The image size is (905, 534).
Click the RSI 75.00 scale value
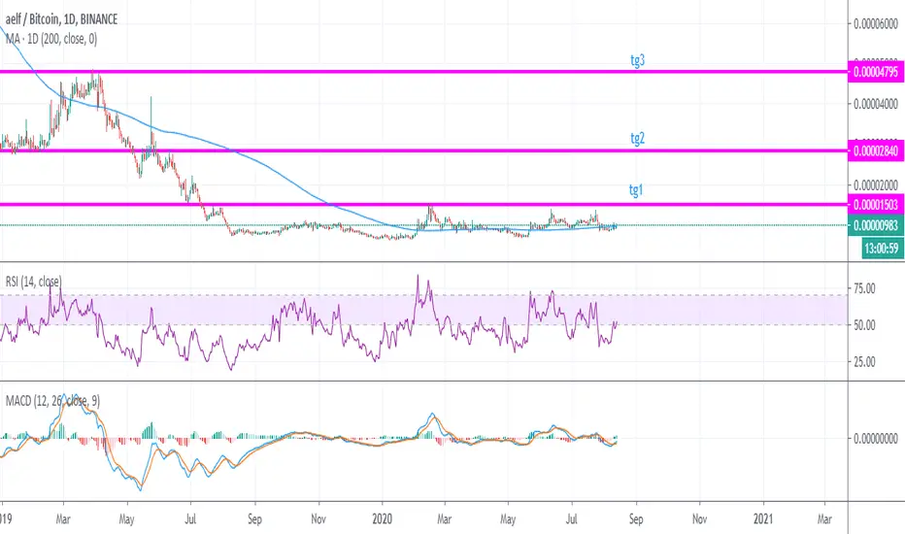coord(864,288)
